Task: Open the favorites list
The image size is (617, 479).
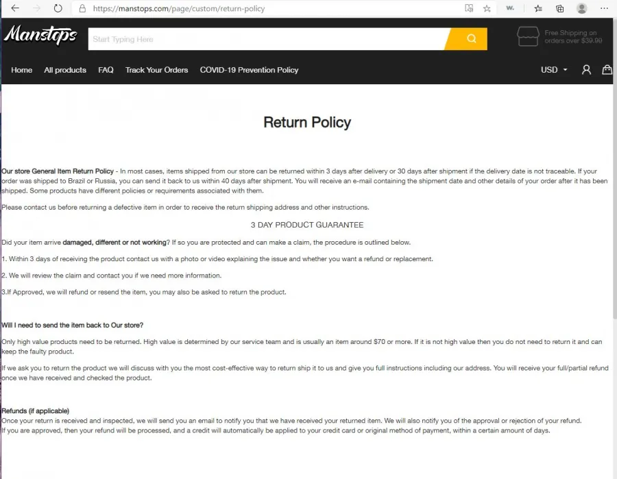Action: (538, 8)
